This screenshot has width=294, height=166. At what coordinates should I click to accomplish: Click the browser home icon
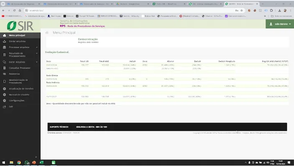pyautogui.click(x=20, y=10)
